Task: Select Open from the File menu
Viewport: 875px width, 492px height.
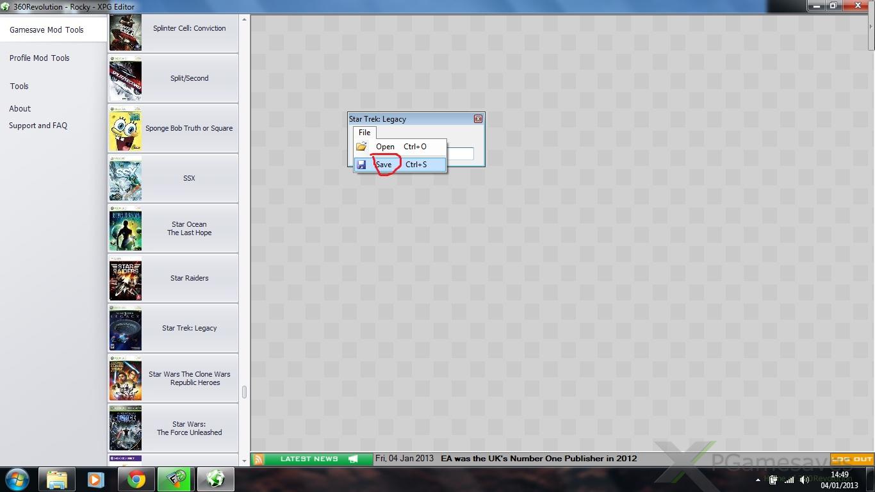Action: coord(385,147)
